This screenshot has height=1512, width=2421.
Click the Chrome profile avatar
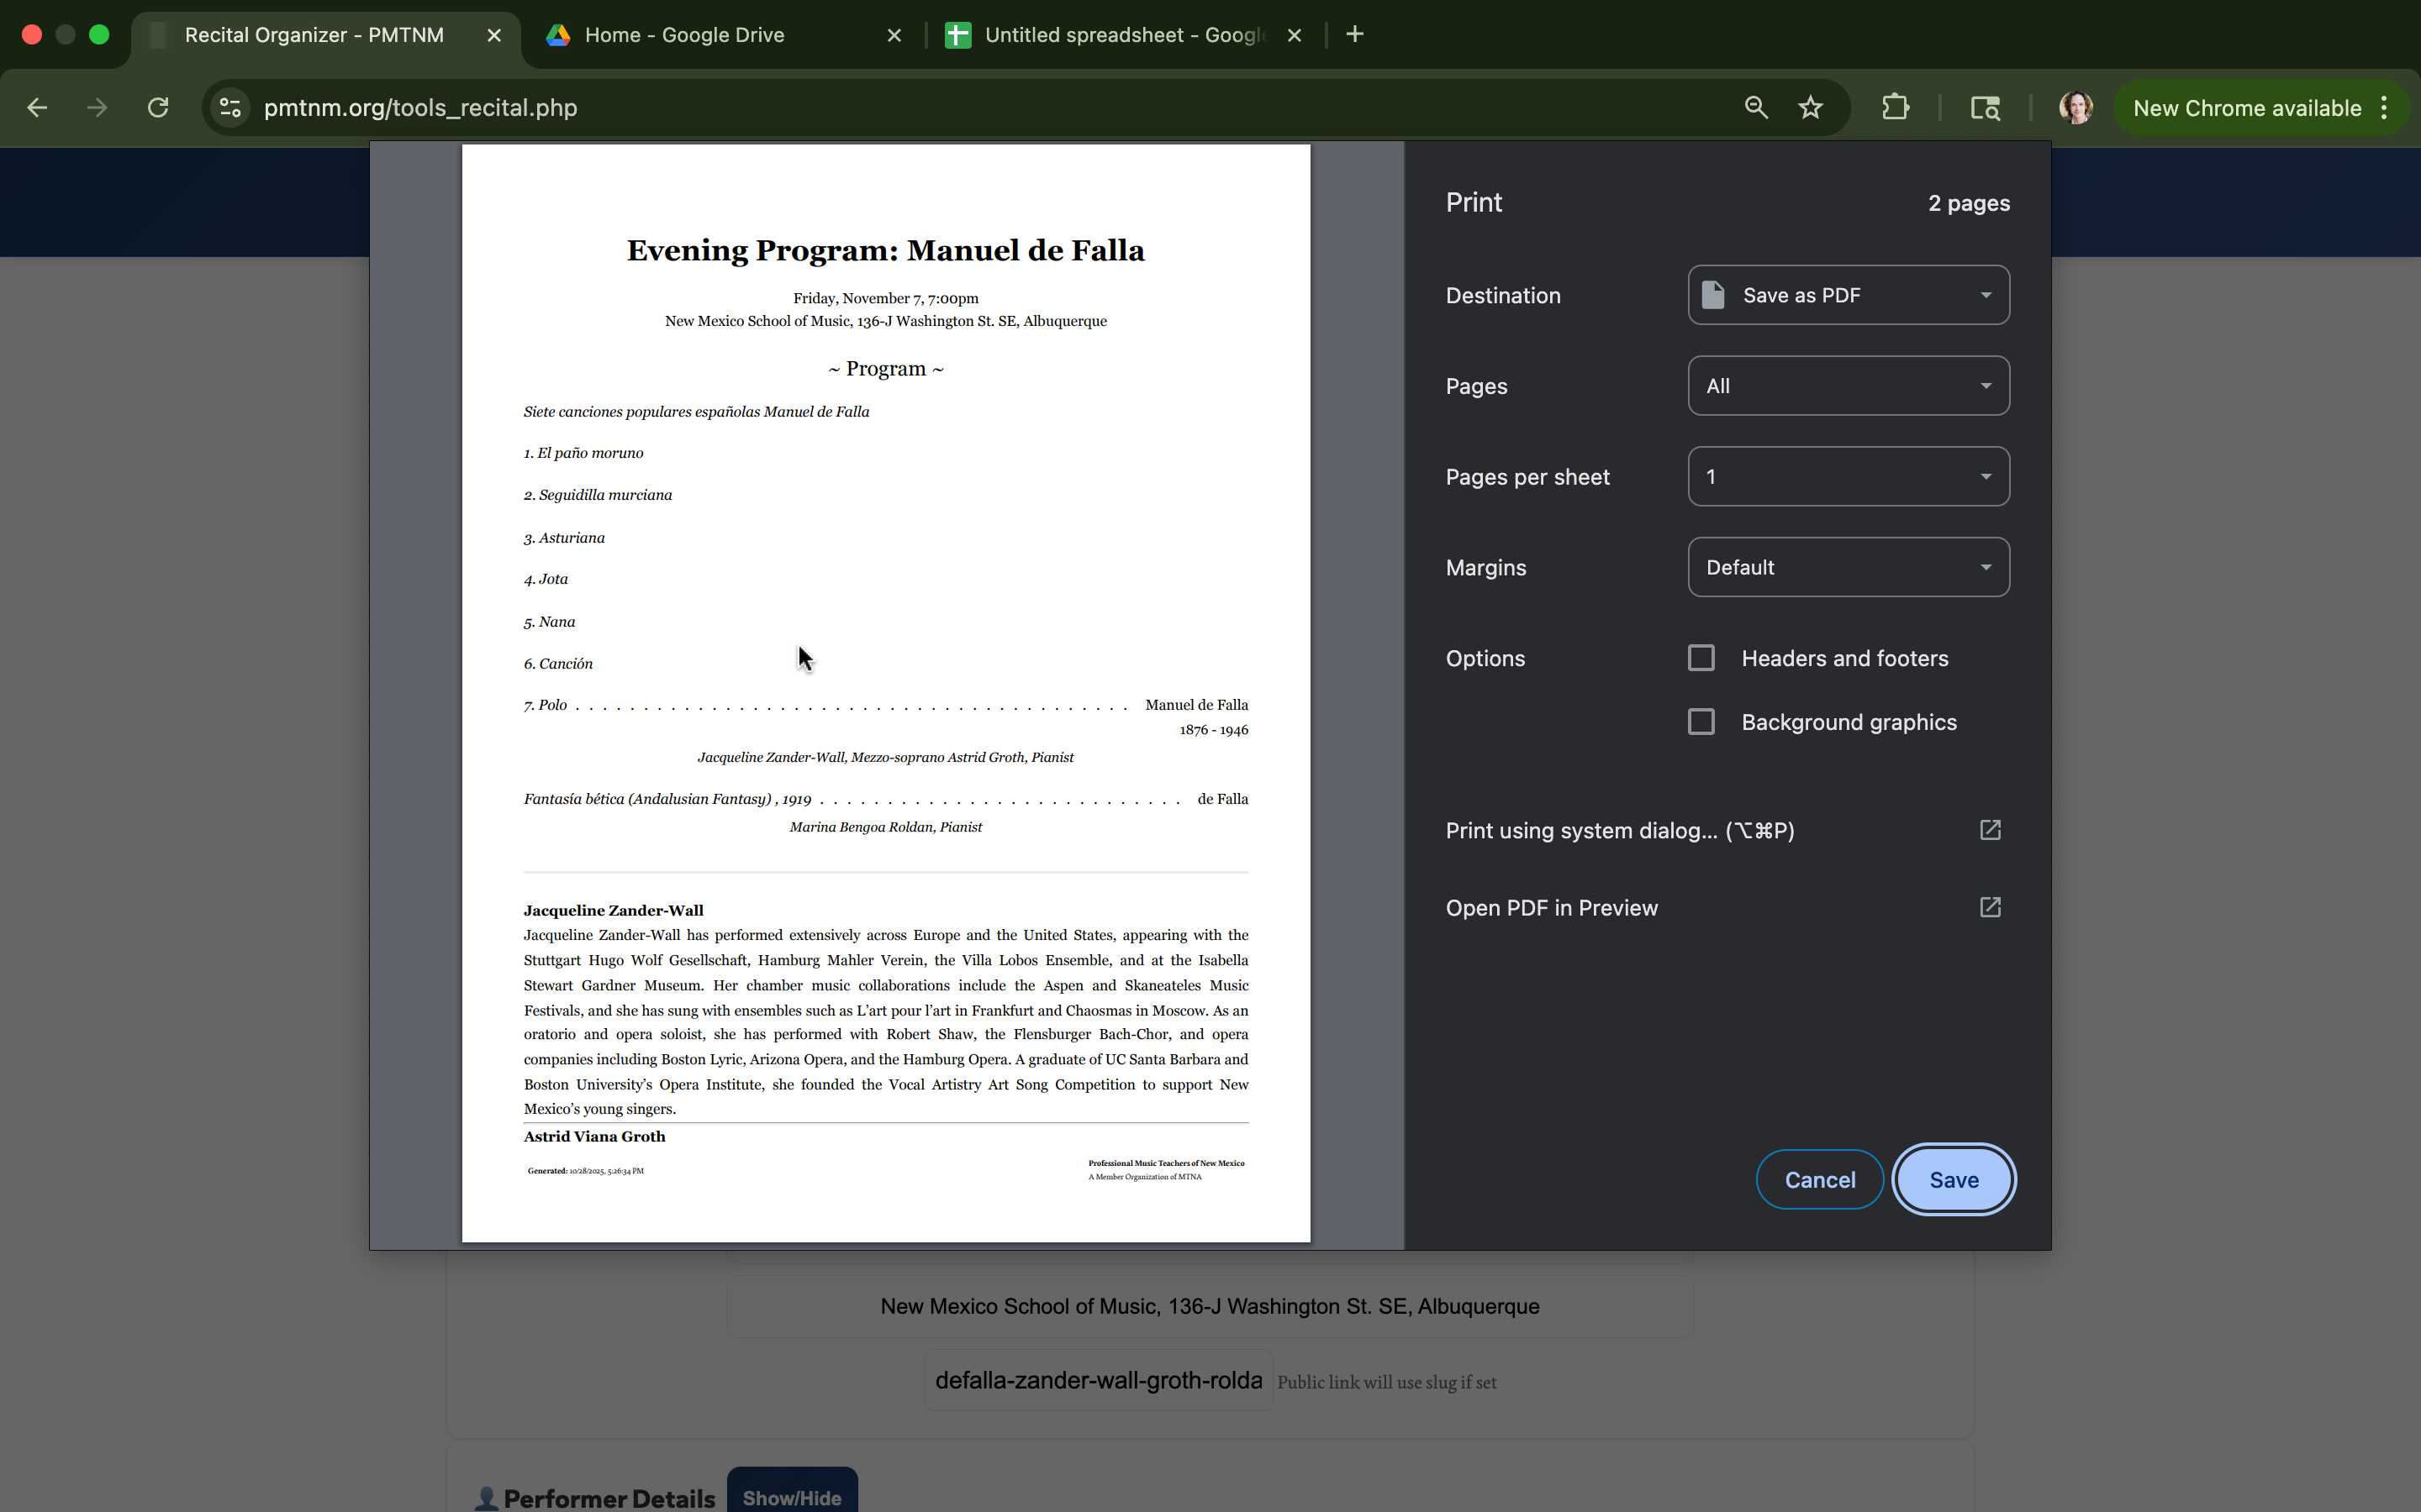2076,108
